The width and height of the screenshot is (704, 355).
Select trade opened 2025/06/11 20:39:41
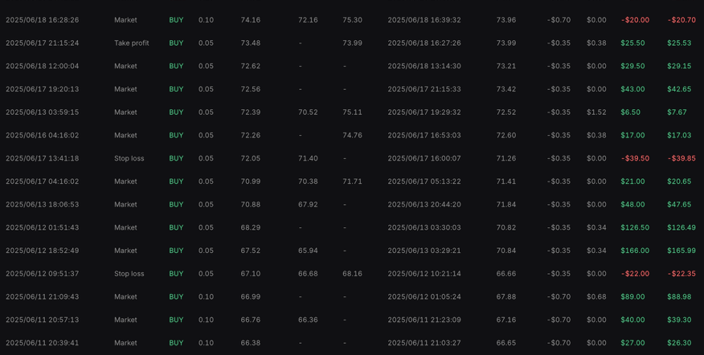click(x=352, y=343)
